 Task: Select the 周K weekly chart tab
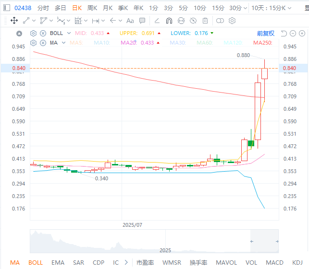tap(92, 8)
